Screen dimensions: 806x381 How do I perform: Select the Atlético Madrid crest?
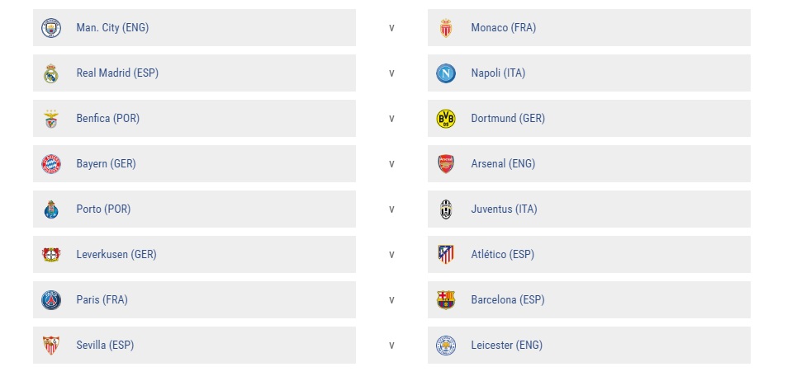[446, 255]
